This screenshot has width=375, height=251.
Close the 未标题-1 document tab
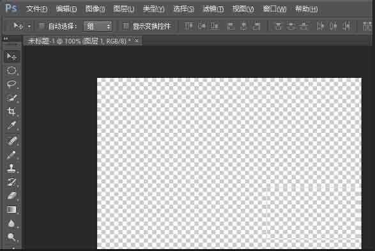[136, 40]
